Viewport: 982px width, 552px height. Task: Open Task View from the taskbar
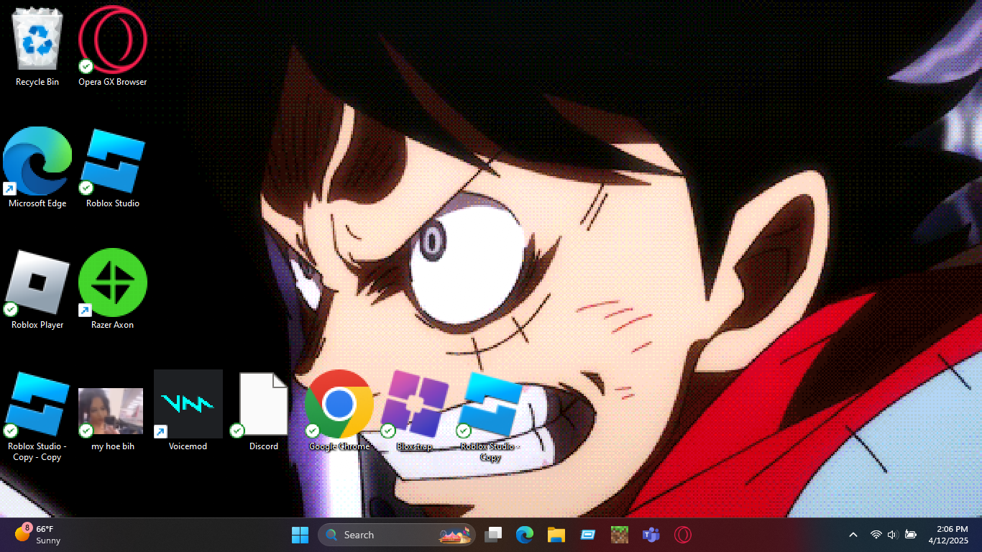coord(493,535)
